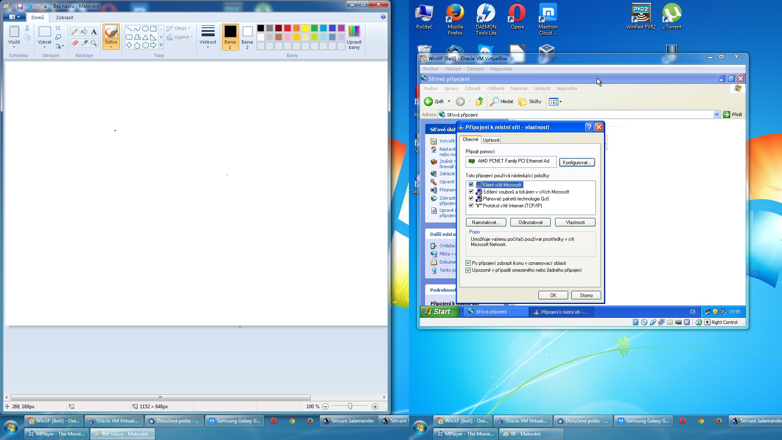Open the Velikost line size dropdown
The width and height of the screenshot is (782, 440).
click(208, 37)
